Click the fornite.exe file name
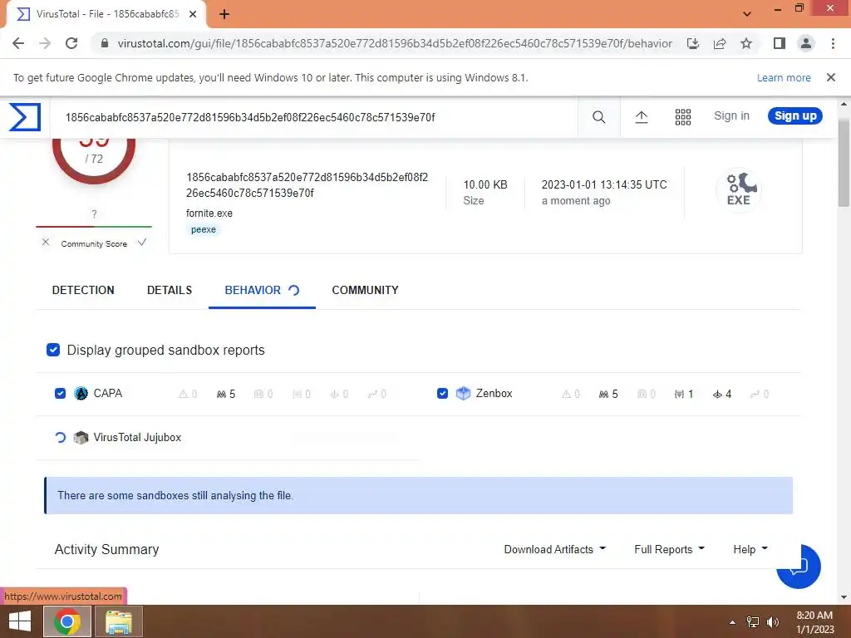 pyautogui.click(x=209, y=213)
